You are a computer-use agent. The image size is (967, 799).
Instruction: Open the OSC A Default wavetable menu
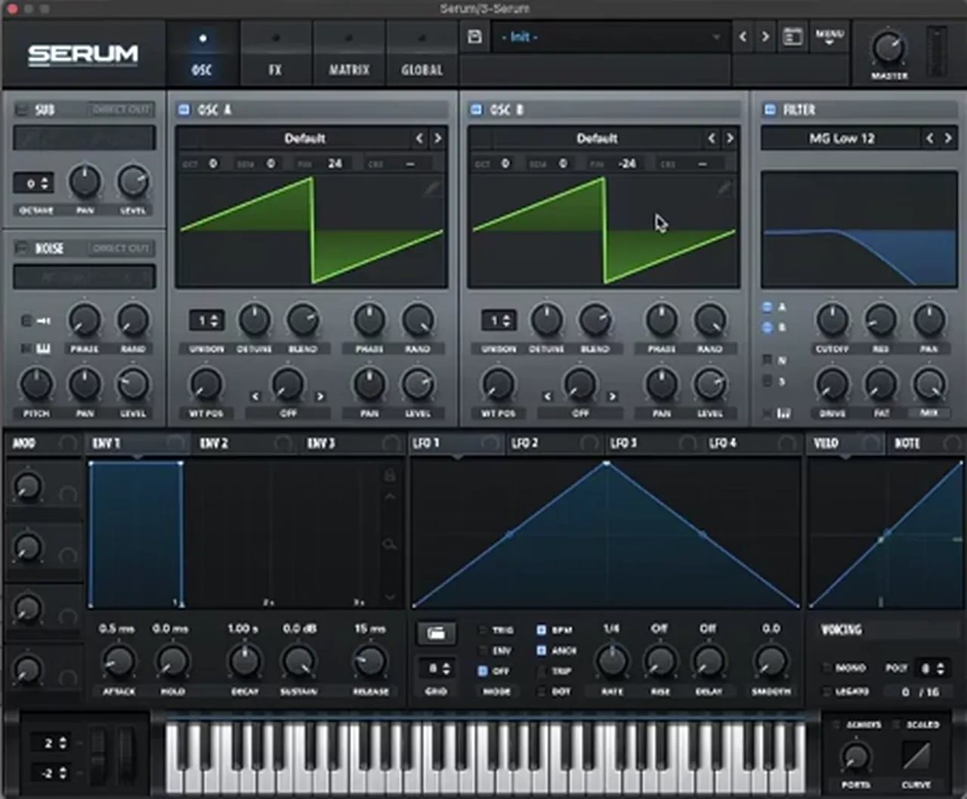click(304, 138)
